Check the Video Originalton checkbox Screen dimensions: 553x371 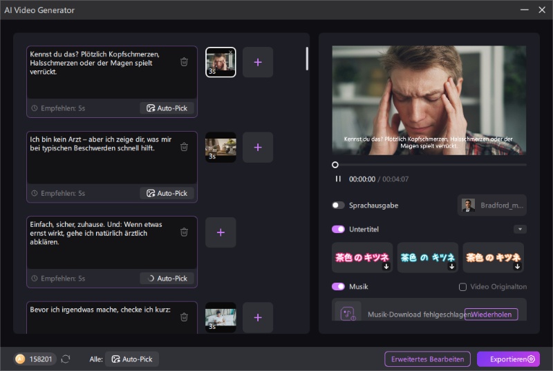coord(462,287)
